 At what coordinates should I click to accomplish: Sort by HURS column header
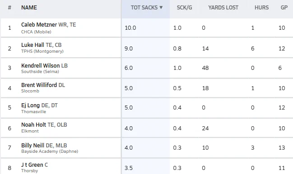(x=261, y=8)
